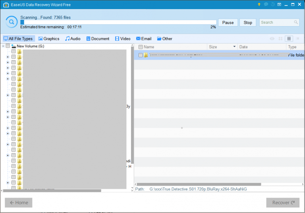Switch to thumbnail grid view icon

(x=280, y=39)
